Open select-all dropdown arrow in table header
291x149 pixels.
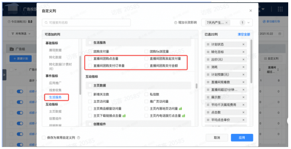16,70
